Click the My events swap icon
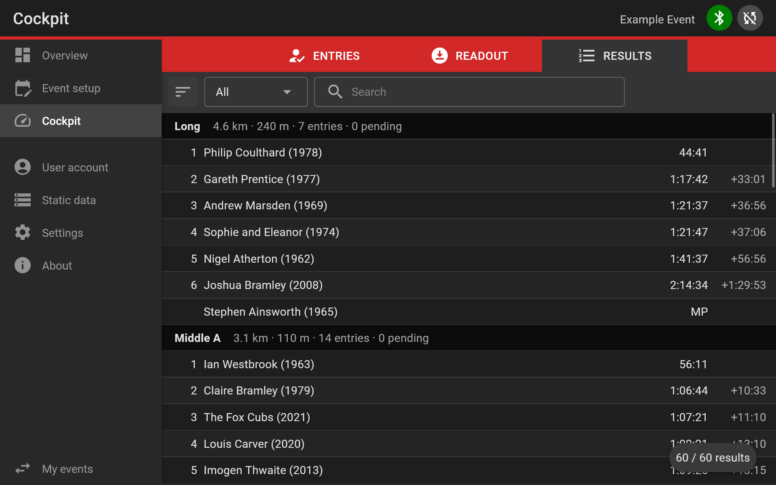776x485 pixels. click(23, 469)
